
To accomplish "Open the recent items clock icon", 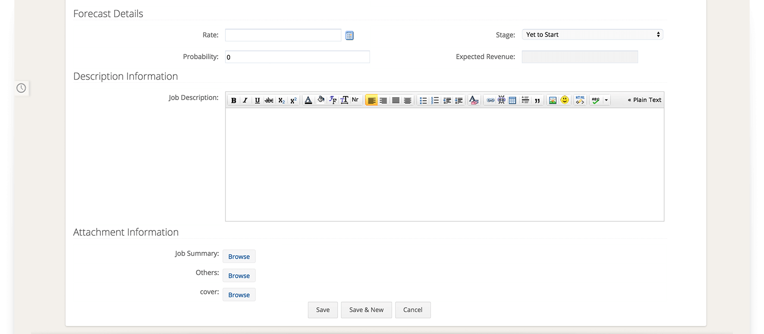I will [21, 88].
